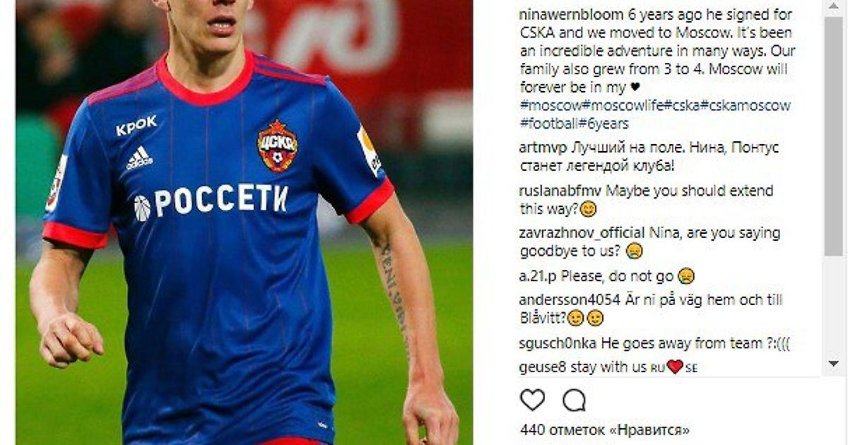Visit zavrazhnov_official commenter profile
Screen dimensions: 848x445
point(582,233)
